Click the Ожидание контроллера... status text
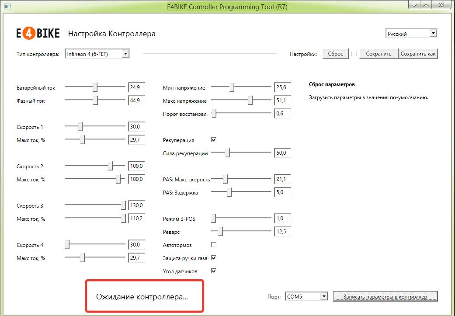Image resolution: width=455 pixels, height=316 pixels. point(142,297)
